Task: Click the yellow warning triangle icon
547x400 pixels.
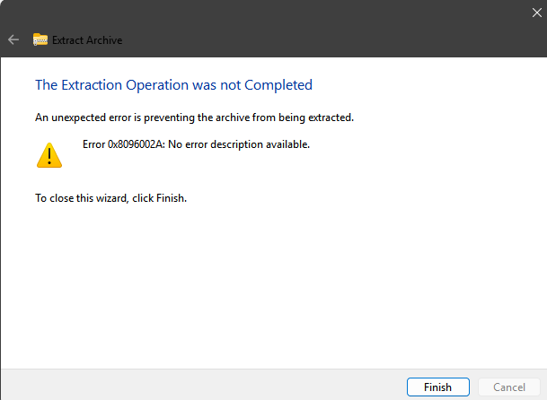Action: coord(49,155)
